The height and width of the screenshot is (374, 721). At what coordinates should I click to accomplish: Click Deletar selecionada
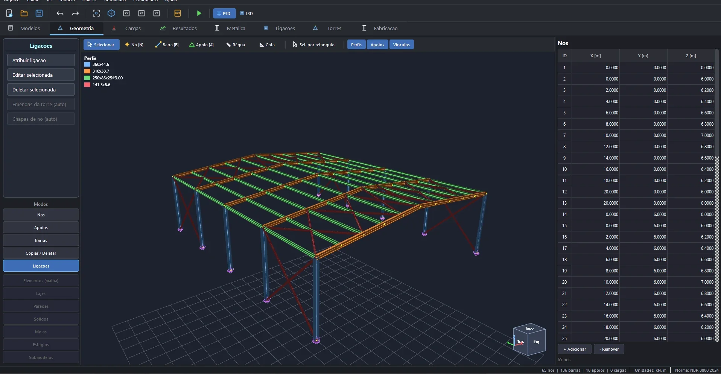(x=41, y=90)
